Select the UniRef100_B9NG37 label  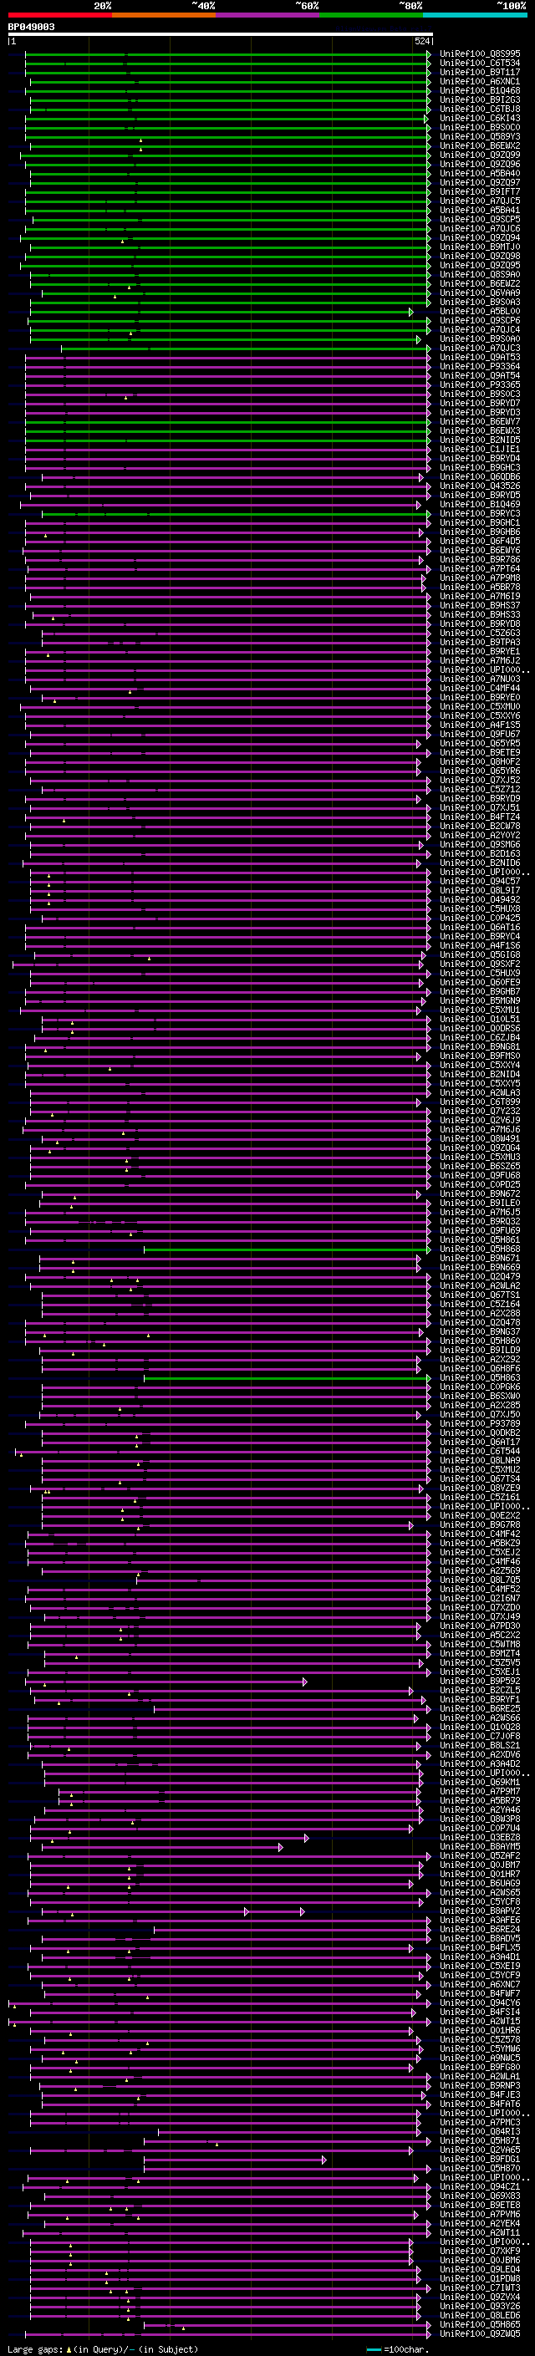coord(480,1331)
